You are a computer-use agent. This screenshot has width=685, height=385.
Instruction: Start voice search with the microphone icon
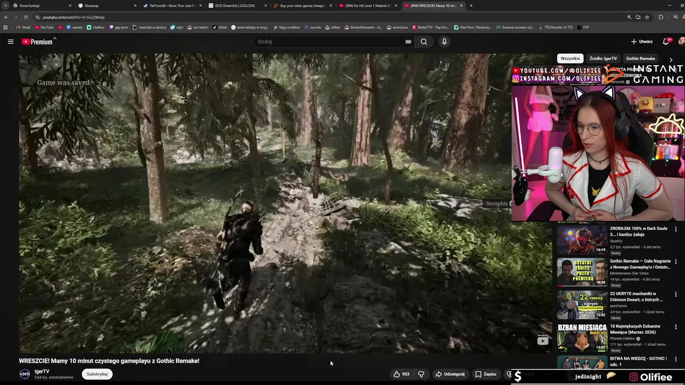[x=444, y=42]
